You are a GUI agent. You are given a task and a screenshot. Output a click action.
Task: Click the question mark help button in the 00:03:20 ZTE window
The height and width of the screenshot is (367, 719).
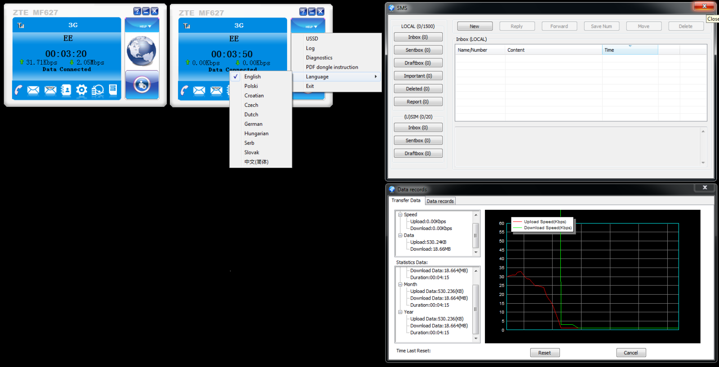point(138,11)
